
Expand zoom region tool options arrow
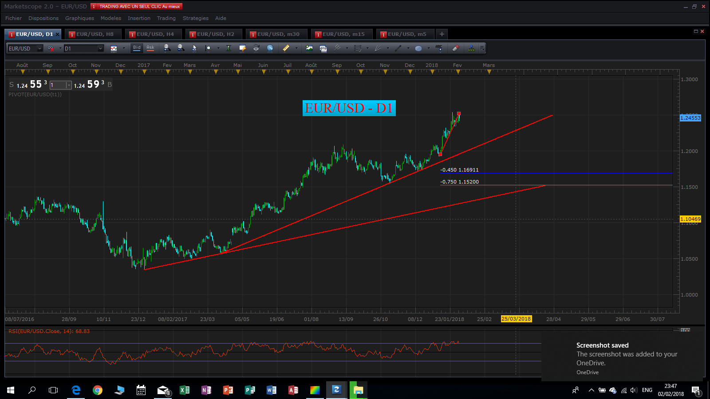[218, 48]
